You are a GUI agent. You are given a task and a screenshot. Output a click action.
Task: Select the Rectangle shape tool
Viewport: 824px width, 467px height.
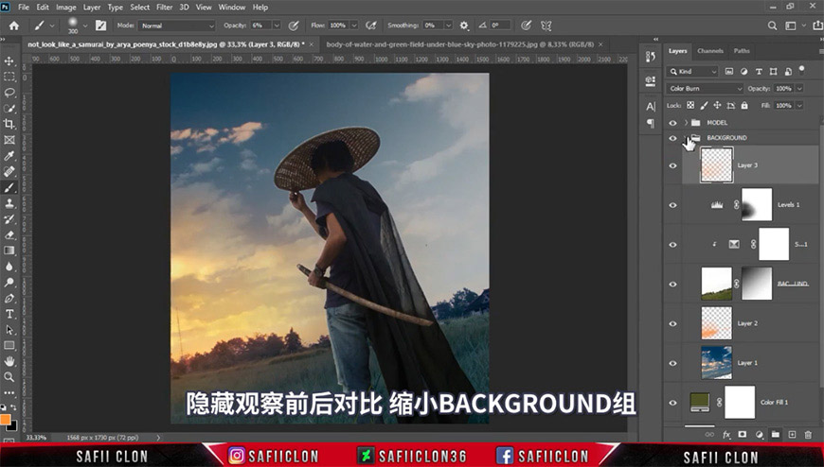[9, 345]
